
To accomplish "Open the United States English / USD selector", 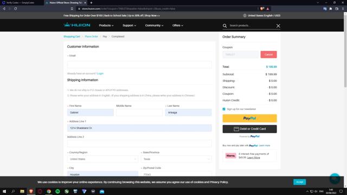I will (262, 16).
